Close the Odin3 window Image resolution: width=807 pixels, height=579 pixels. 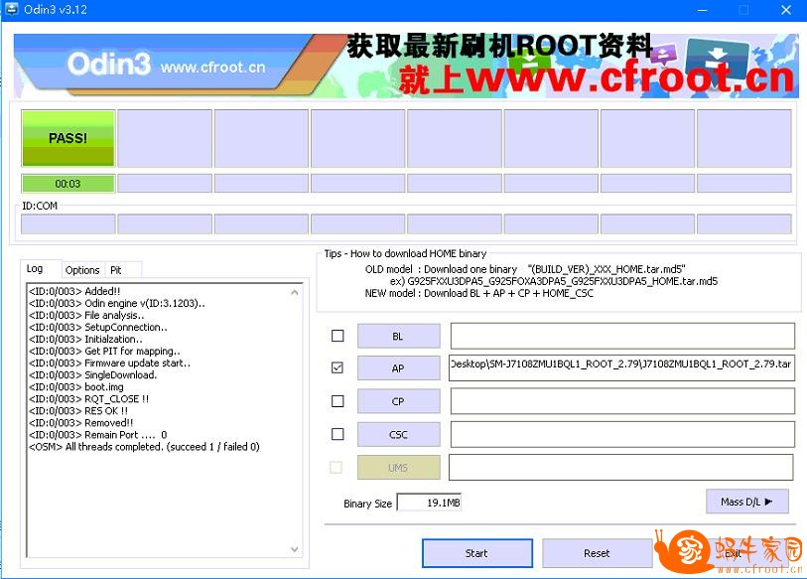[x=786, y=9]
